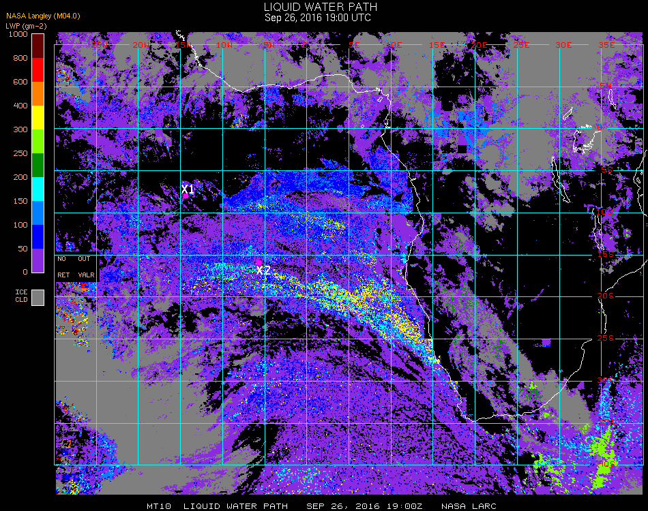648x511 pixels.
Task: Click the "400" color bar value
Action: (x=20, y=106)
